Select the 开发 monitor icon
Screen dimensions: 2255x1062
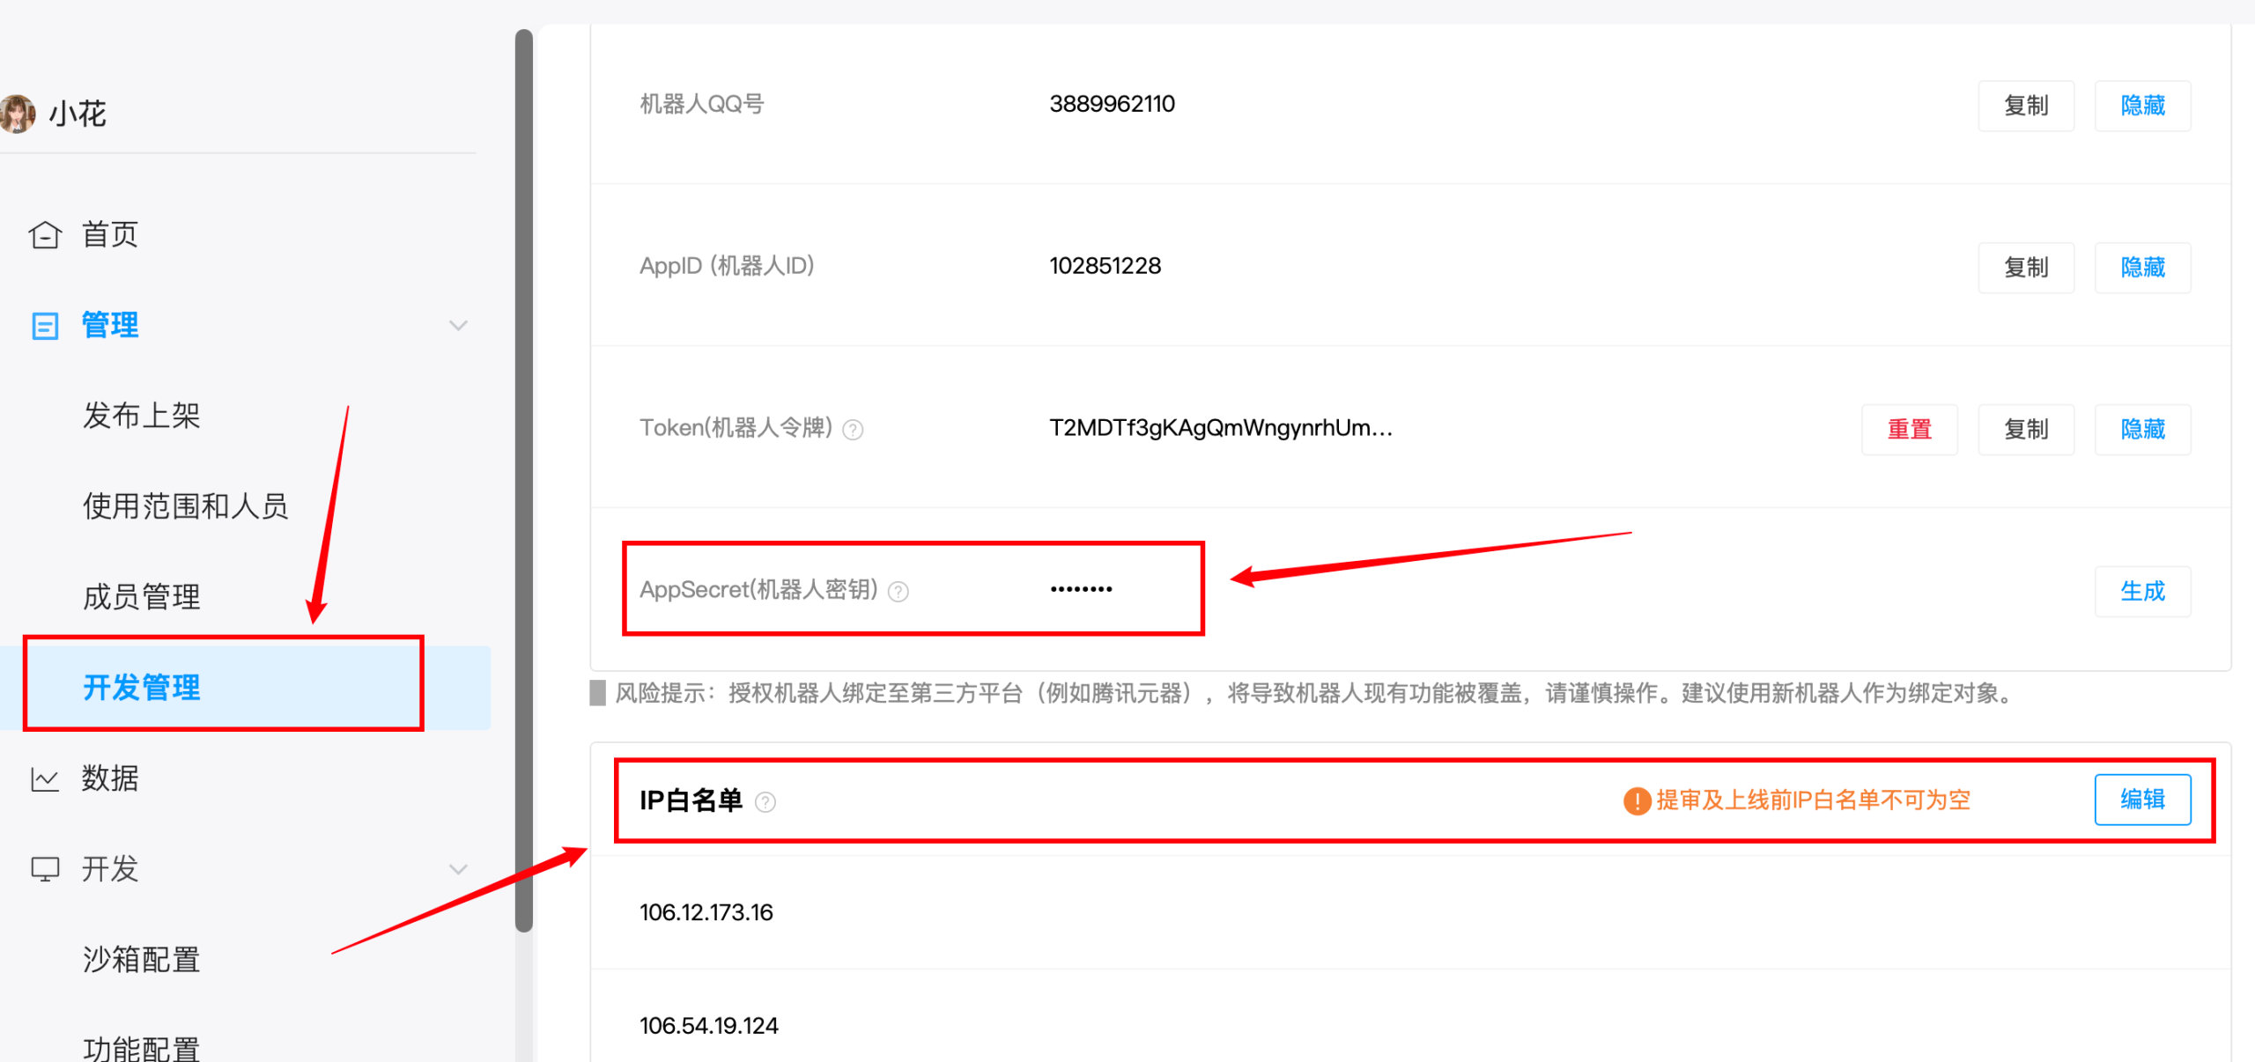coord(44,869)
